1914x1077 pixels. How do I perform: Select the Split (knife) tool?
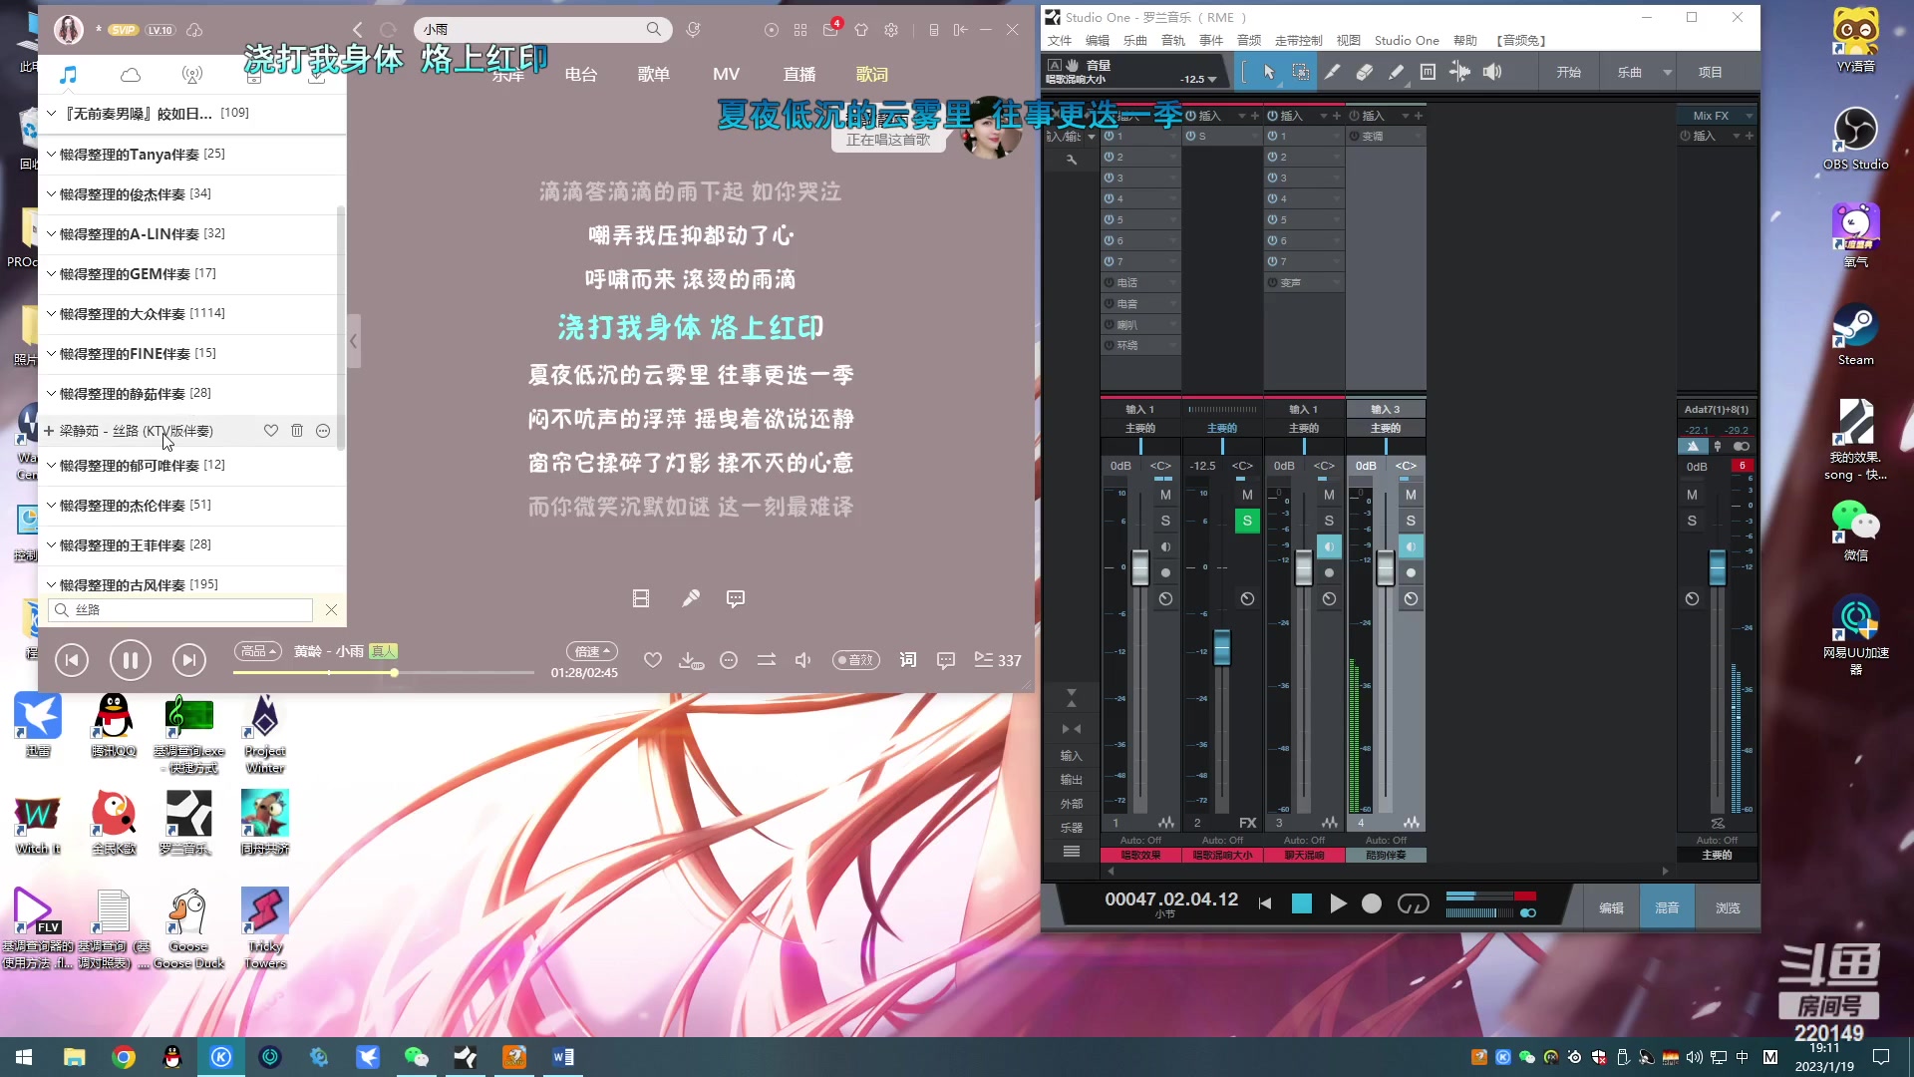click(1333, 72)
